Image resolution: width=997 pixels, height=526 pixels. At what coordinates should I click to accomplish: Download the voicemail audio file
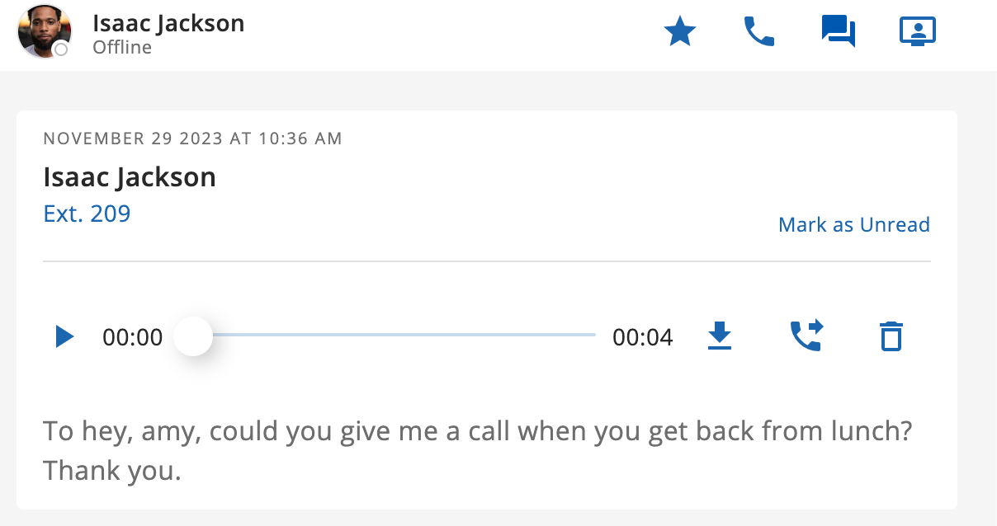[721, 336]
